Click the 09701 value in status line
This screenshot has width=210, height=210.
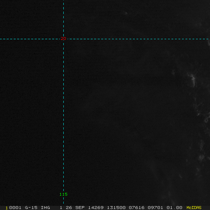click(155, 208)
